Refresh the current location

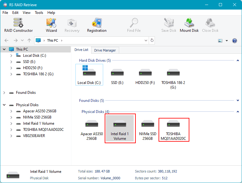click(152, 40)
